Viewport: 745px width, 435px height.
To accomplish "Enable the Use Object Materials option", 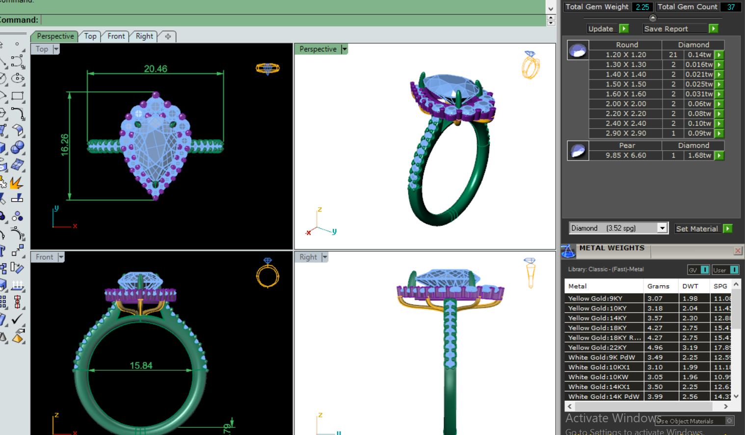I will coord(729,421).
